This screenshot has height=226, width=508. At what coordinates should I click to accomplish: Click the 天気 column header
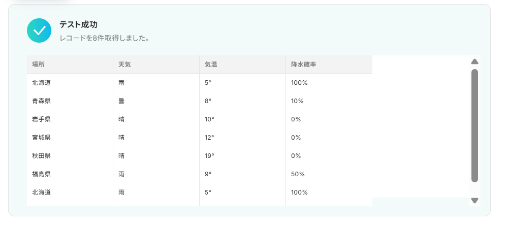pos(124,64)
